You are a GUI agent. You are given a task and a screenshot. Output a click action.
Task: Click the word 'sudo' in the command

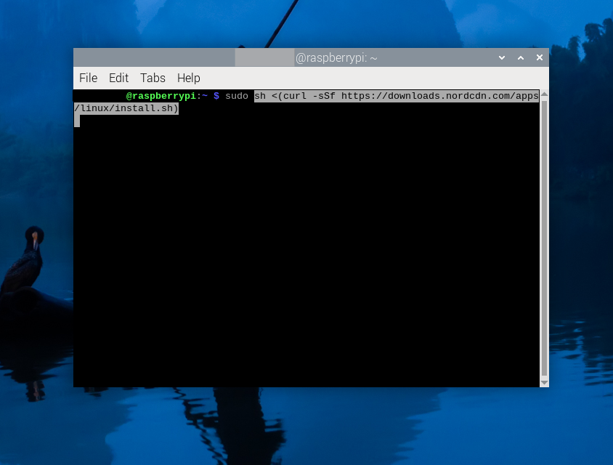pyautogui.click(x=237, y=96)
